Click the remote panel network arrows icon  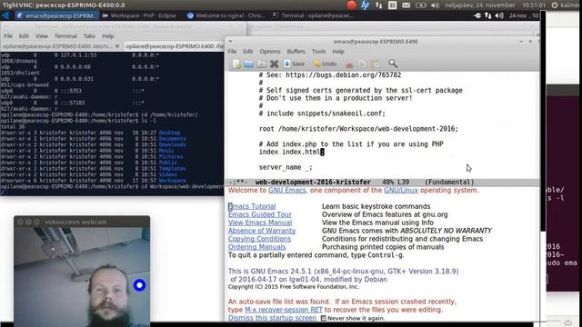coord(488,15)
